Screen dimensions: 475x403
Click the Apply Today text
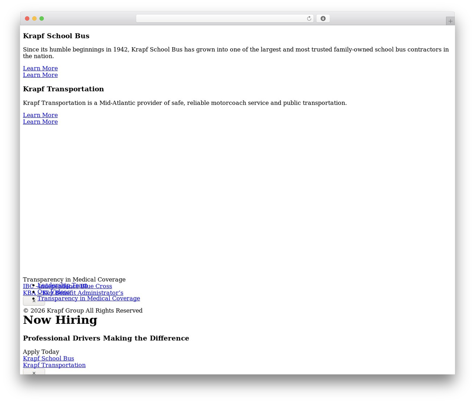coord(41,352)
